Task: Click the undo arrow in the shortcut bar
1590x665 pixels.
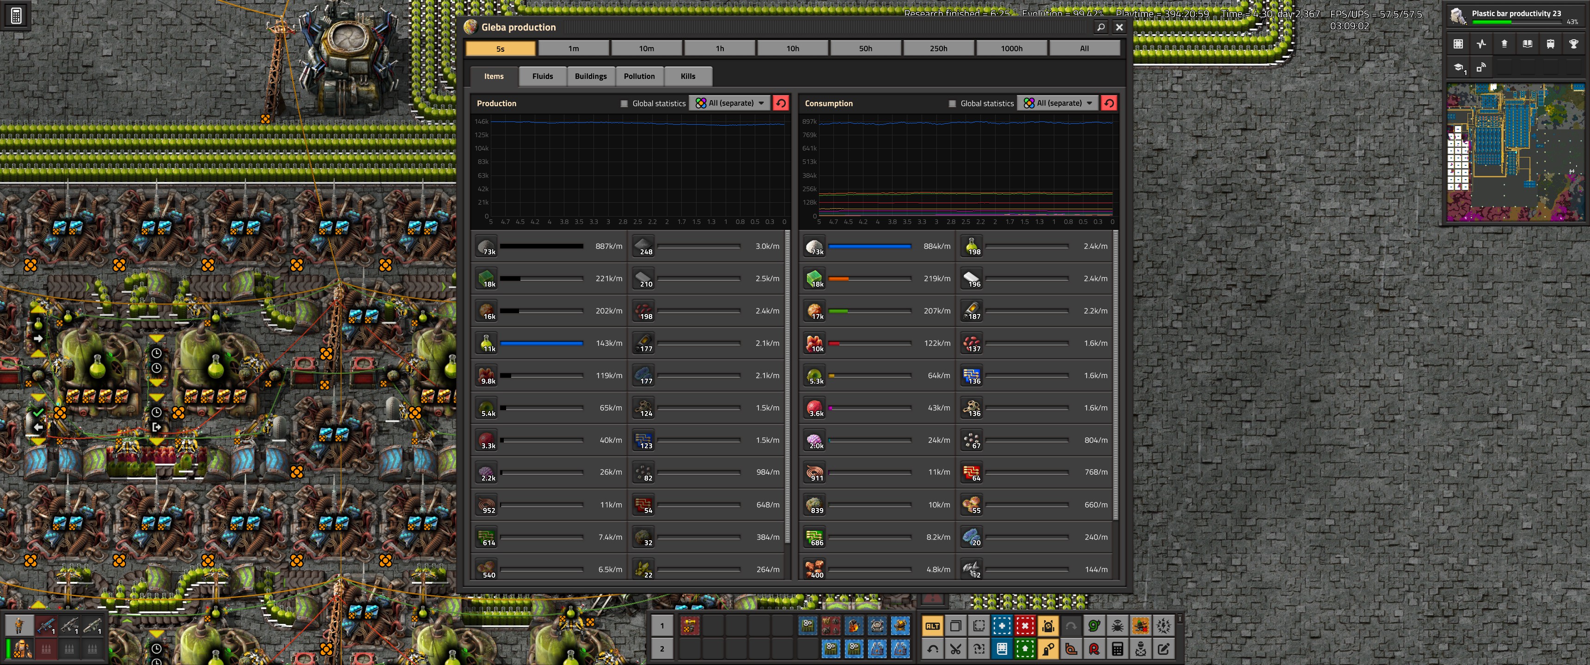Action: pyautogui.click(x=933, y=649)
